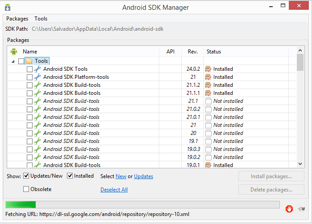Check the Build-tools 20 checkbox
Image resolution: width=312 pixels, height=224 pixels.
tap(29, 133)
